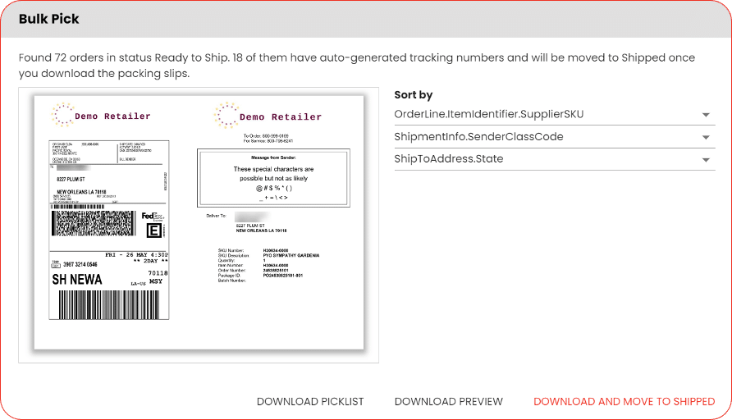The image size is (732, 420).
Task: Click Download and Move to Shipped
Action: point(624,402)
